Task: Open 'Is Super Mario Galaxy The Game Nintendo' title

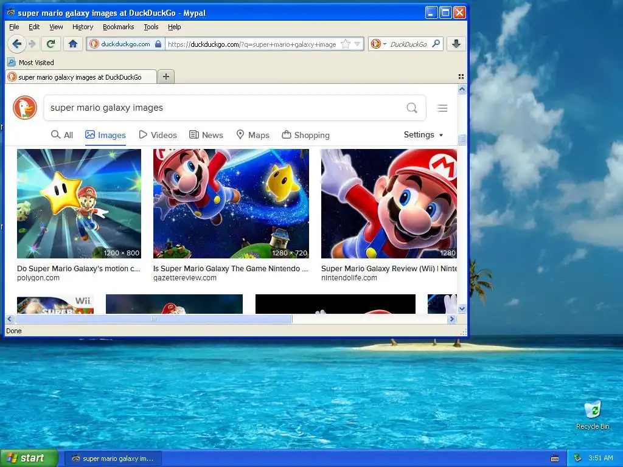Action: click(231, 268)
